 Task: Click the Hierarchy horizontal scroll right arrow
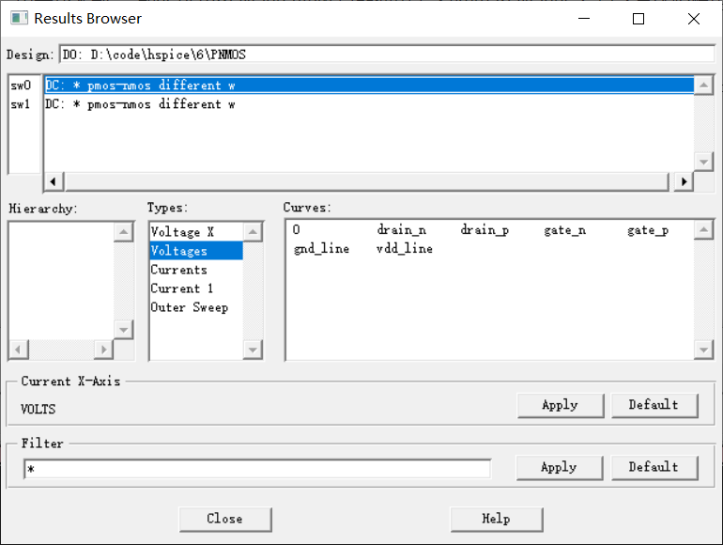tap(103, 350)
